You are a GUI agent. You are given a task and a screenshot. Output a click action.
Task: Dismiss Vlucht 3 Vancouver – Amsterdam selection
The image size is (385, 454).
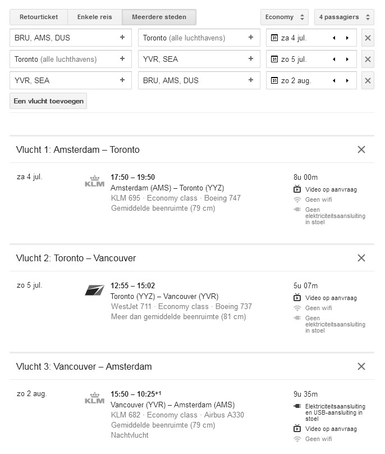[x=361, y=367]
